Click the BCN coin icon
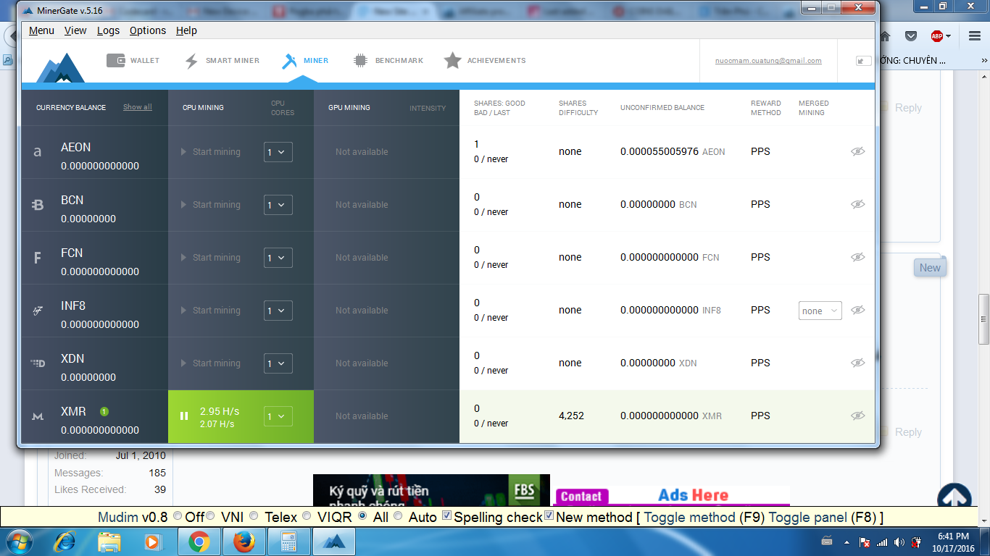Screen dimensions: 990x556 [38, 205]
